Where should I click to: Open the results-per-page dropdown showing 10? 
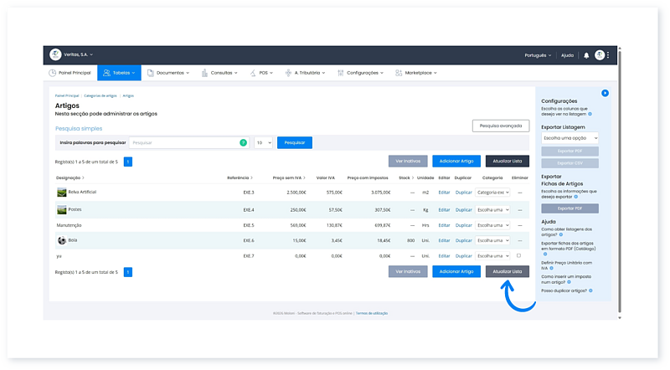tap(264, 143)
